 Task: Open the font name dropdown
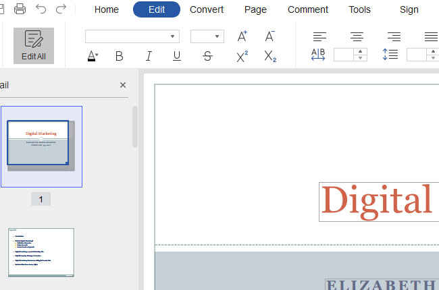click(173, 37)
